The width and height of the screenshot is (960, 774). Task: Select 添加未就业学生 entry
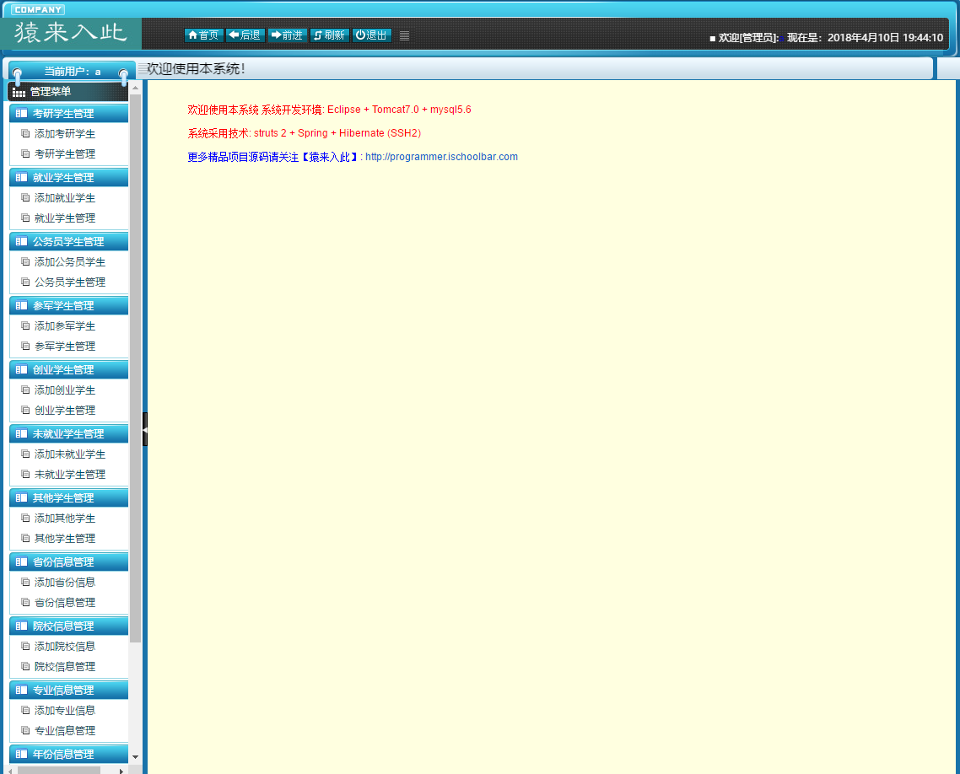(70, 454)
